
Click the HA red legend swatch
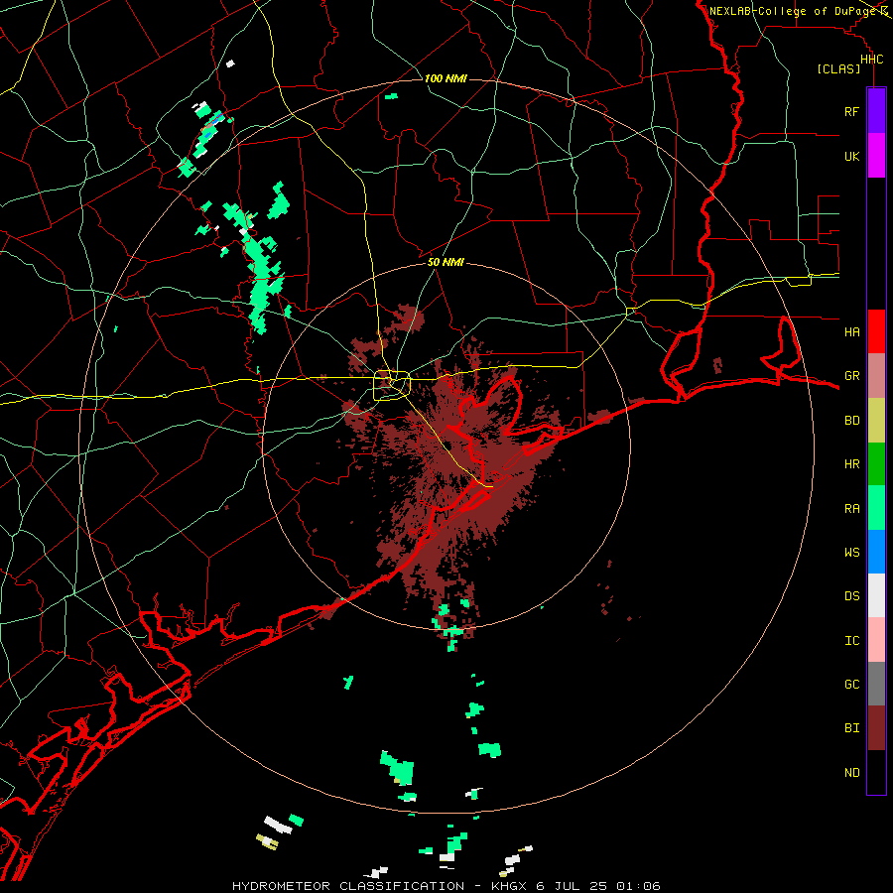click(x=876, y=331)
